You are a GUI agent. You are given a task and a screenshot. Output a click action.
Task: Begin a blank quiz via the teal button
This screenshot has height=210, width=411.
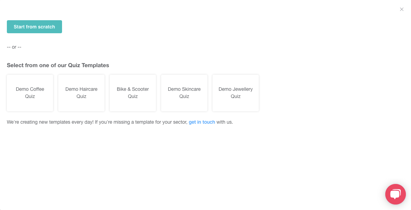point(34,27)
